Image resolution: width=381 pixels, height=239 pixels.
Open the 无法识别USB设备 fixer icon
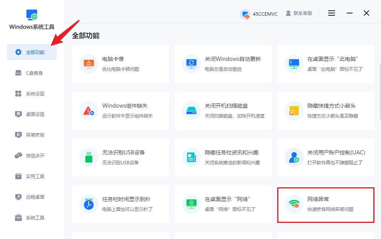88,157
